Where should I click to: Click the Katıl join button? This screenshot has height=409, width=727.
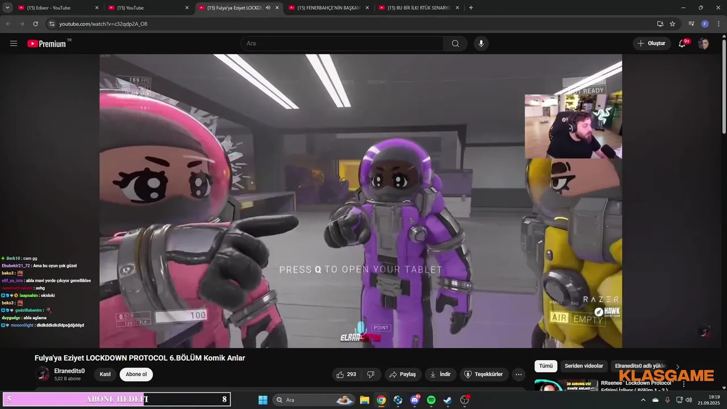tap(105, 374)
